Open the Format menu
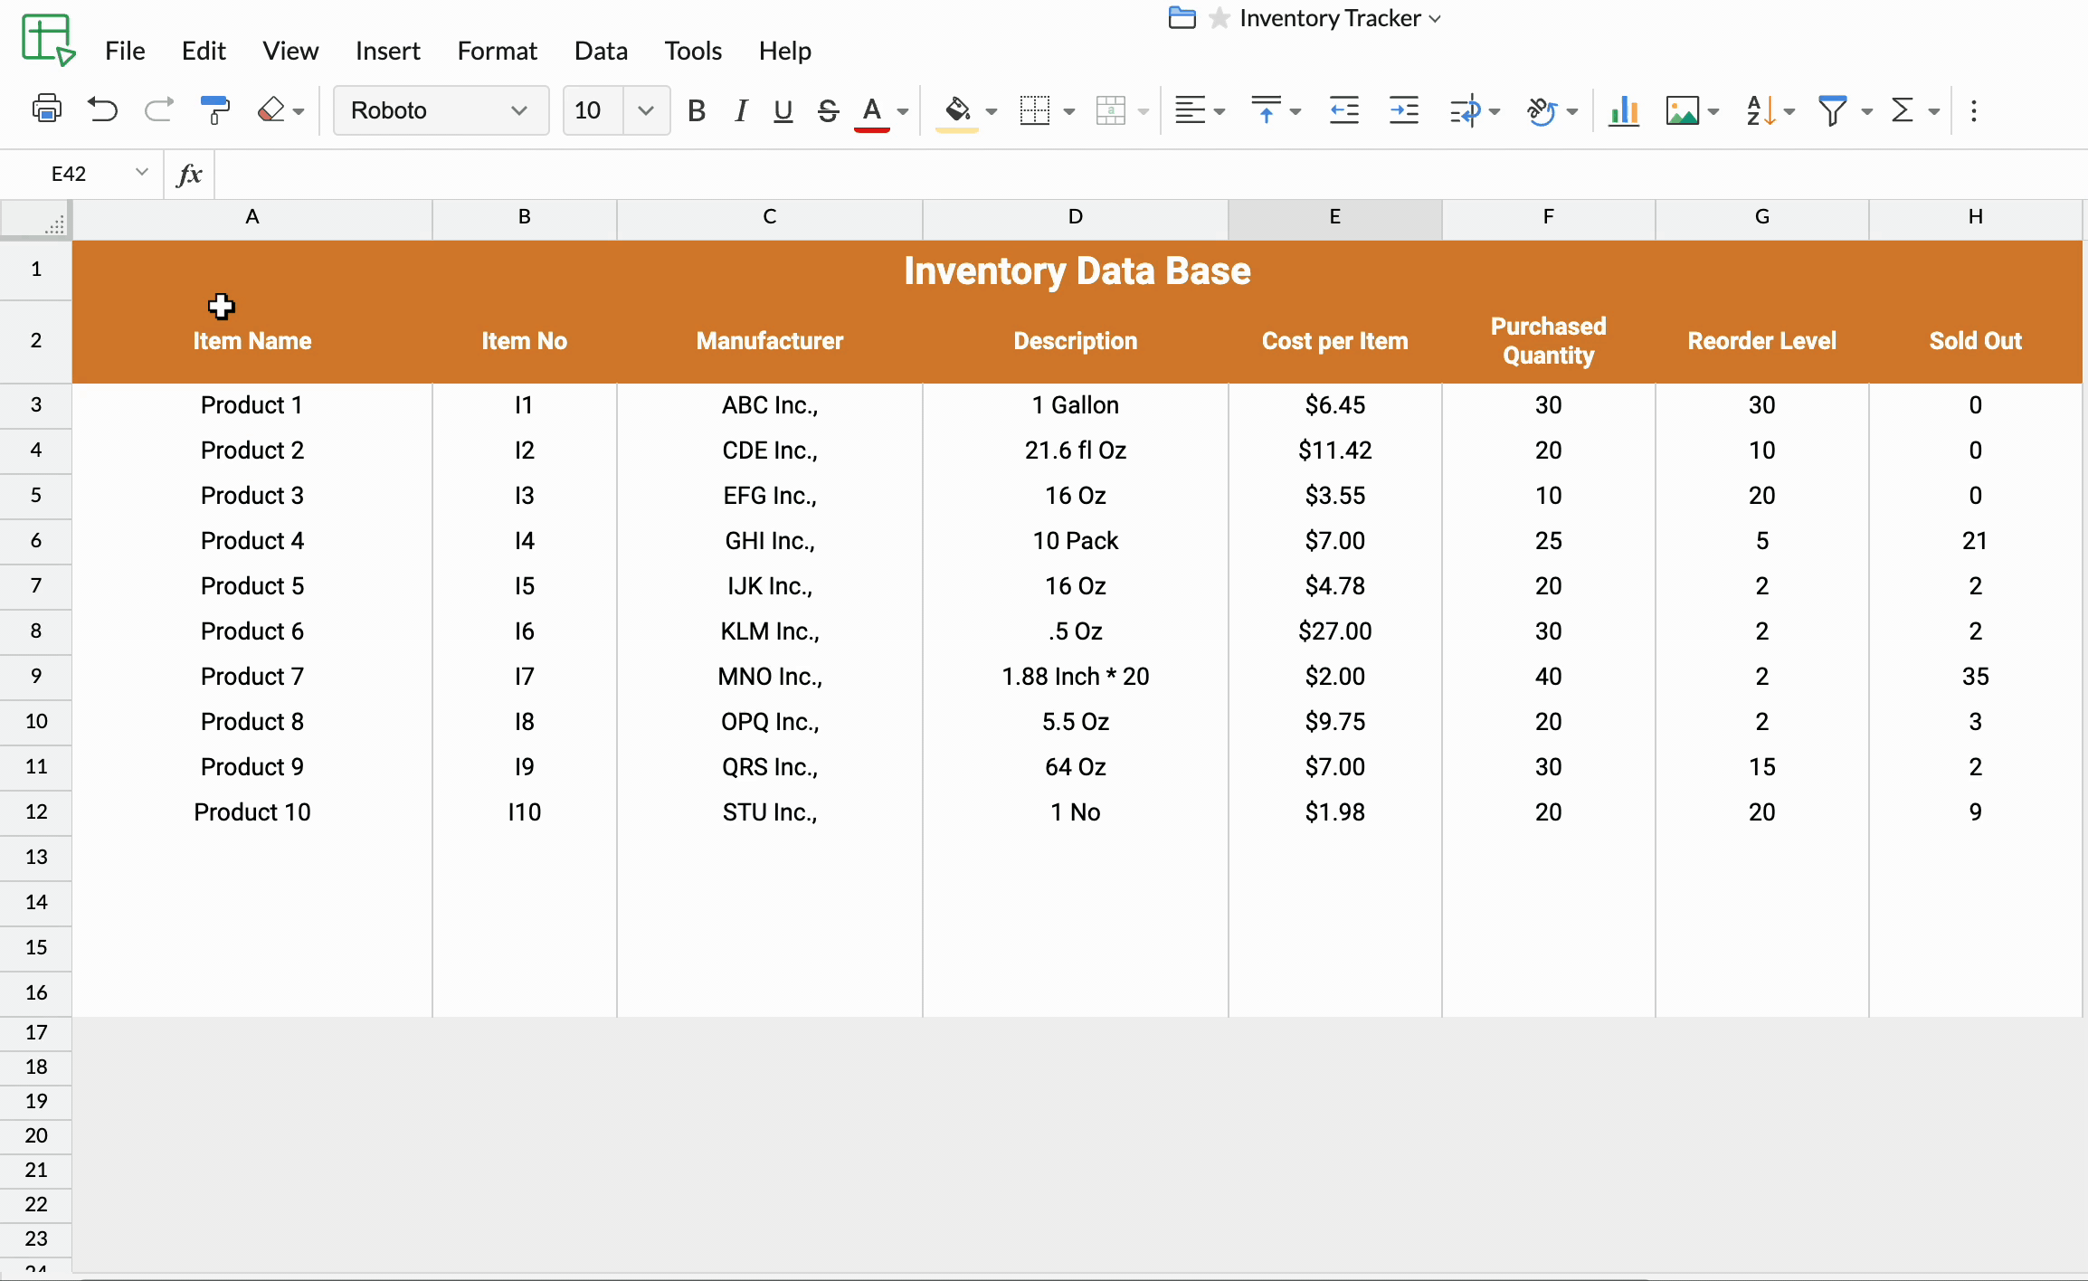This screenshot has width=2088, height=1281. 497,51
